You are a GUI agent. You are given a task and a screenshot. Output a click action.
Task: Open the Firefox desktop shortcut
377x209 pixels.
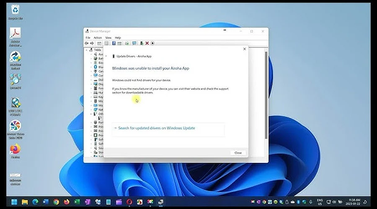coord(15,151)
